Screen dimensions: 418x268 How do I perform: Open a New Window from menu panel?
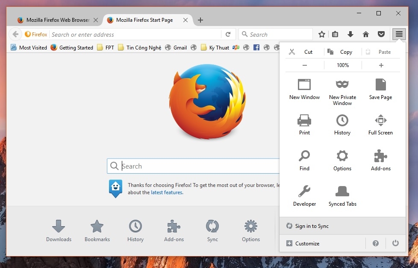click(304, 90)
